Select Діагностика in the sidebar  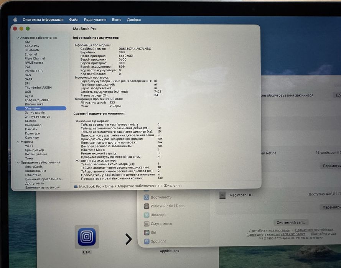(x=34, y=104)
